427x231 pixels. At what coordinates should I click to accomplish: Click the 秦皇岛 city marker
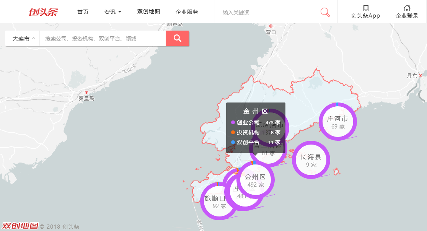[x=86, y=92]
